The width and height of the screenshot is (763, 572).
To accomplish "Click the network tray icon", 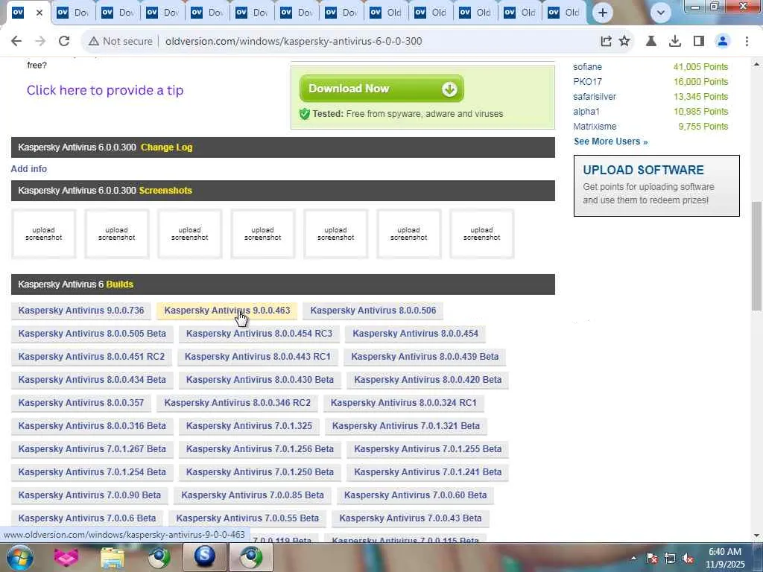I will pyautogui.click(x=670, y=559).
